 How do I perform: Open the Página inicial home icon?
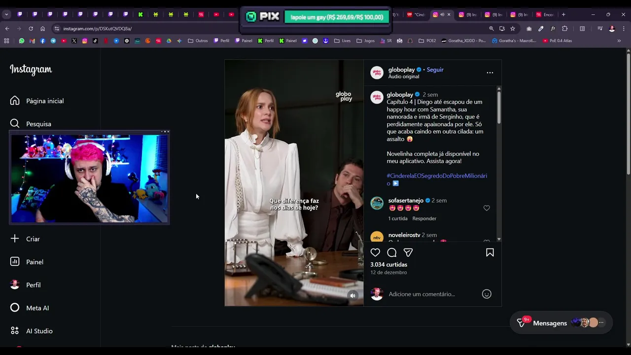click(x=15, y=101)
